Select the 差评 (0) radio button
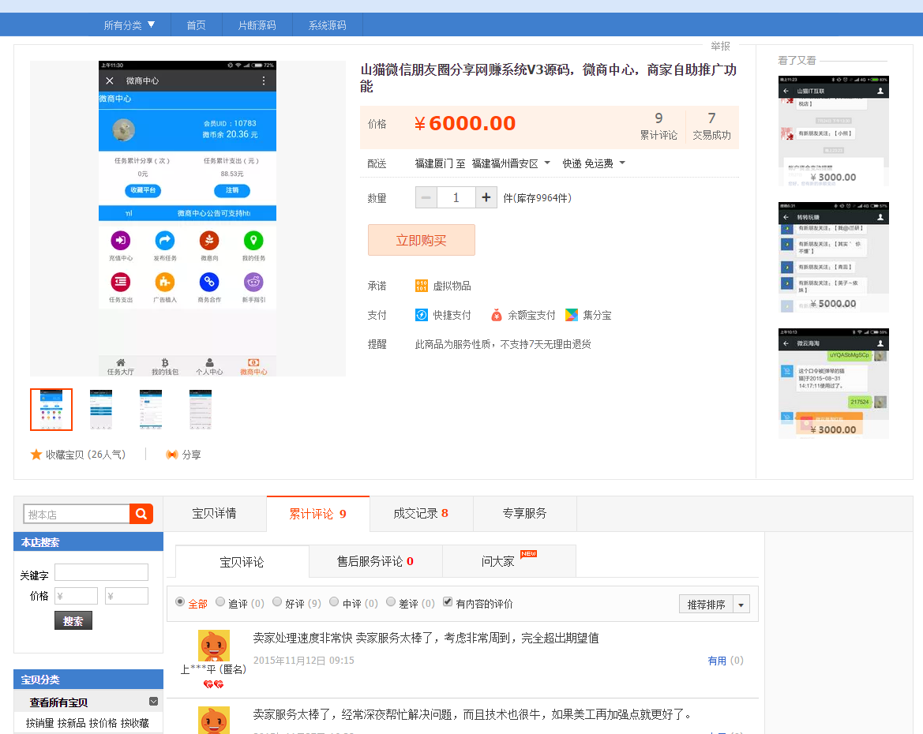Image resolution: width=923 pixels, height=734 pixels. [x=391, y=601]
